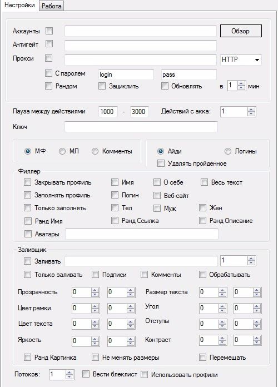
Task: Enable the Зациклить option
Action: [102, 86]
